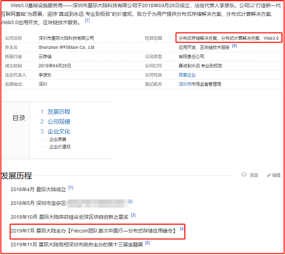
Task: Click the reference [8] after 区块链技术服务
Action: tap(234, 46)
